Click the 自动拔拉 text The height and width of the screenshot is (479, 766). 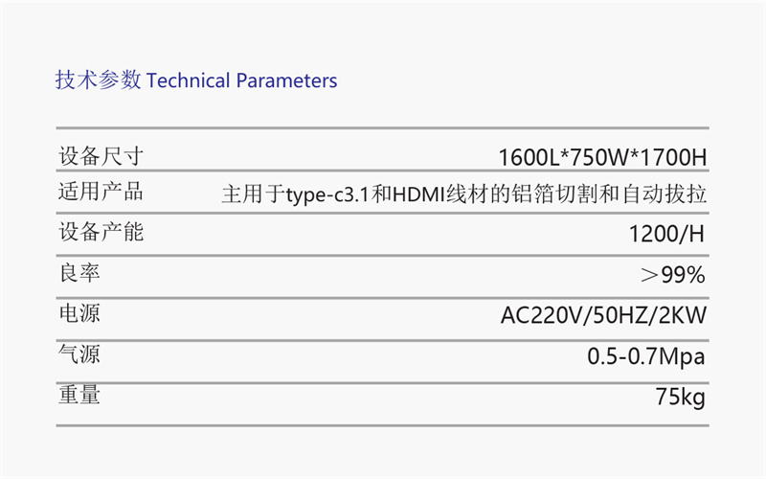(x=674, y=194)
